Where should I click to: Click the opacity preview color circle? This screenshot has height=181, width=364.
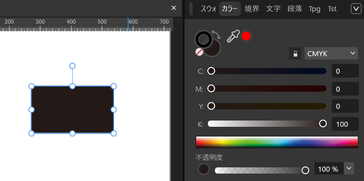204,169
